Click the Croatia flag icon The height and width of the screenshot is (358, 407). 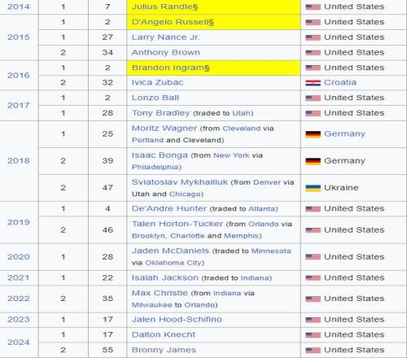click(313, 83)
